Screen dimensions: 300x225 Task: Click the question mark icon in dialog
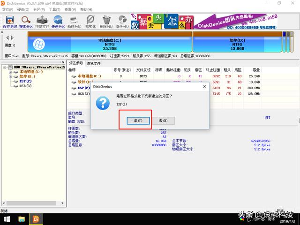click(x=103, y=103)
